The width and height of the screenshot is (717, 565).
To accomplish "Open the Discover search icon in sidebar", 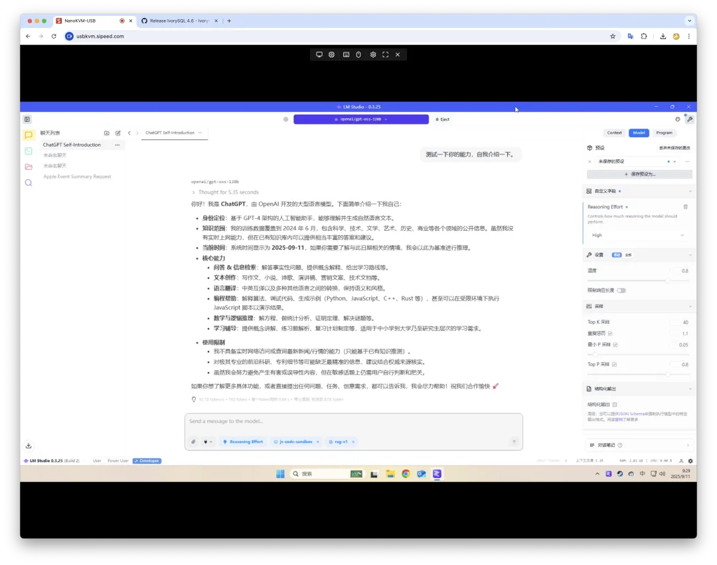I will coord(29,183).
